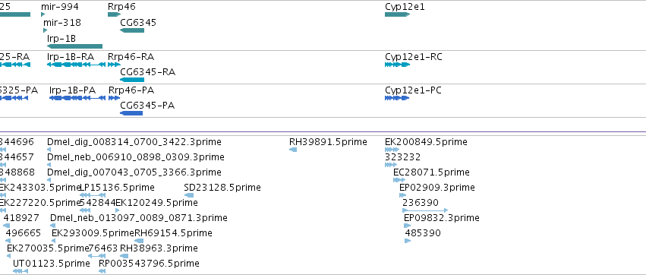This screenshot has width=646, height=275.
Task: Select the EK200849.5prime EST label
Action: tap(426, 142)
